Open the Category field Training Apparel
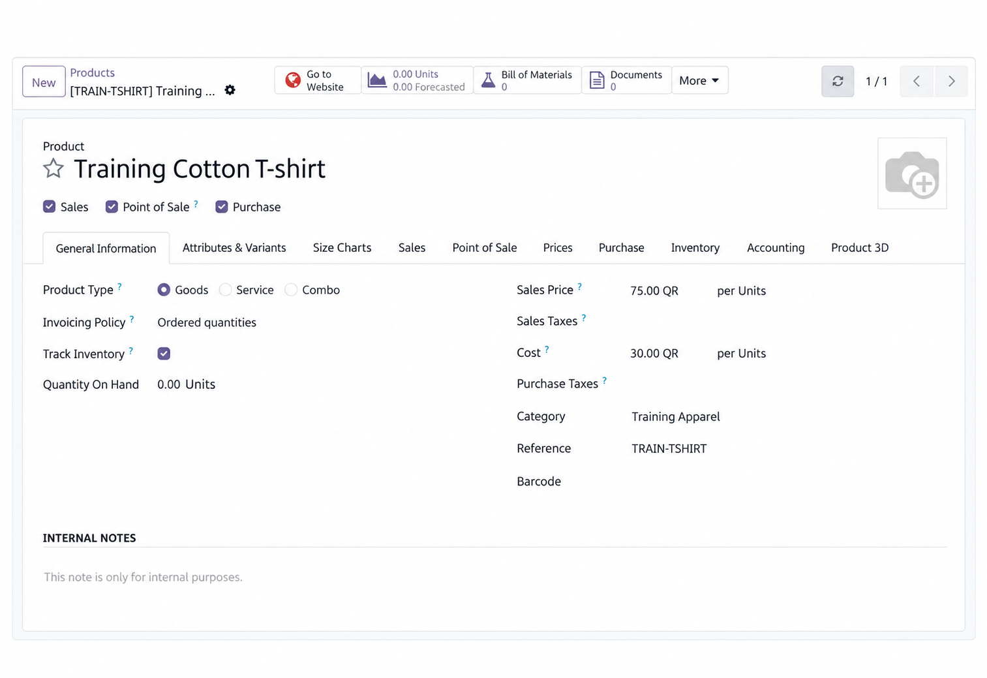This screenshot has height=678, width=987. (x=675, y=416)
